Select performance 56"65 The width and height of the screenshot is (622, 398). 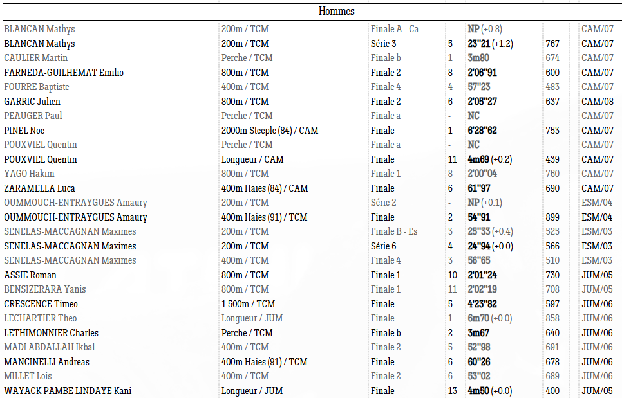[479, 260]
